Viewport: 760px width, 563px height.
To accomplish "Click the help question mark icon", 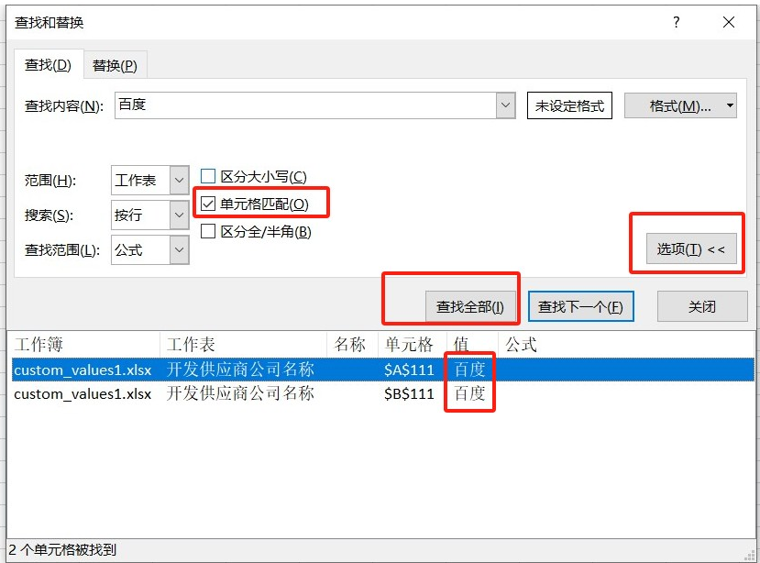I will click(677, 22).
